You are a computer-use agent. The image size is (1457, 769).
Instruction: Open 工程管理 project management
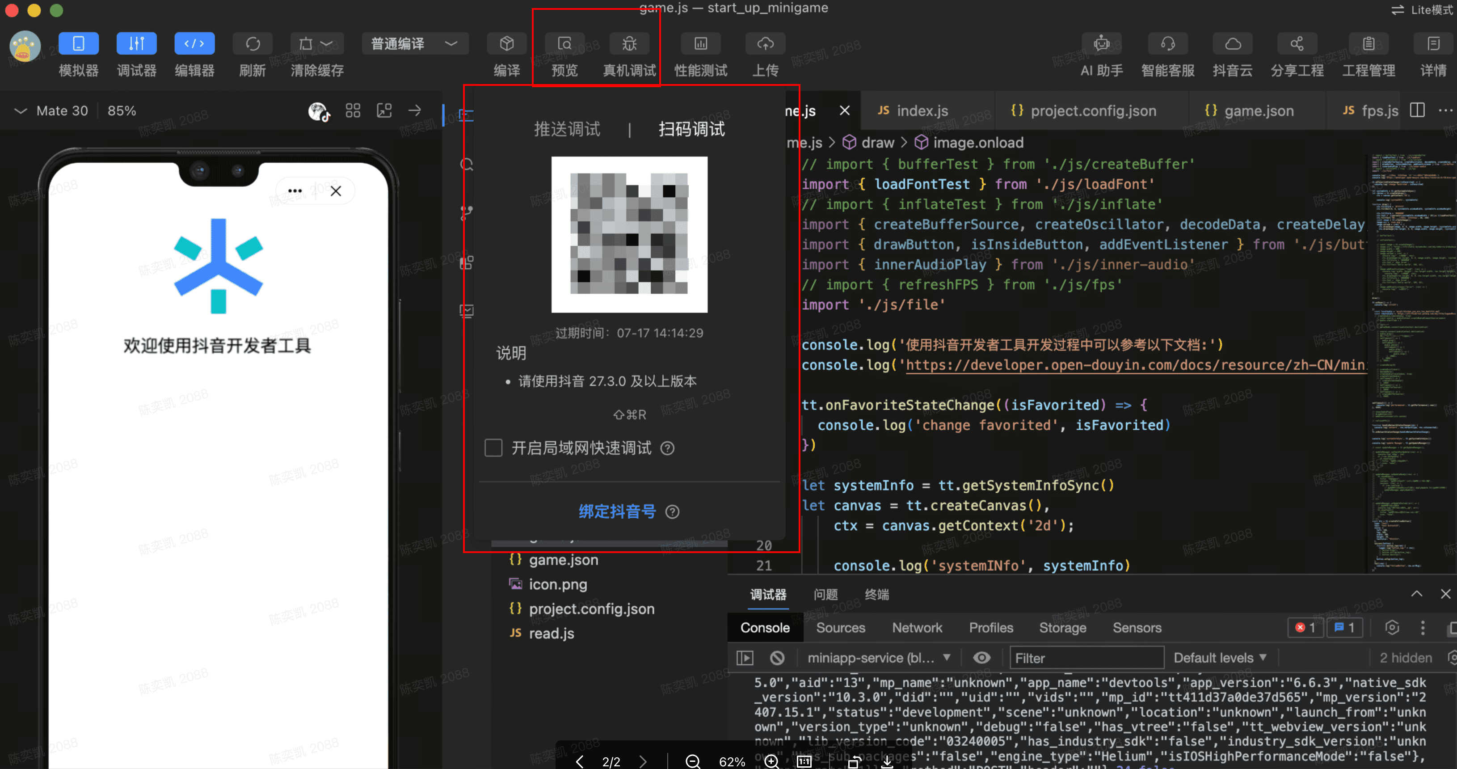[x=1368, y=44]
